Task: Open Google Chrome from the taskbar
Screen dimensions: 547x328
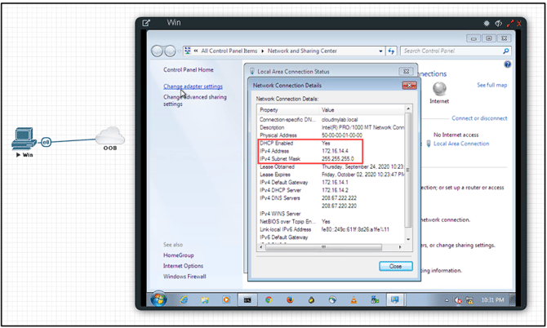Action: (x=269, y=299)
